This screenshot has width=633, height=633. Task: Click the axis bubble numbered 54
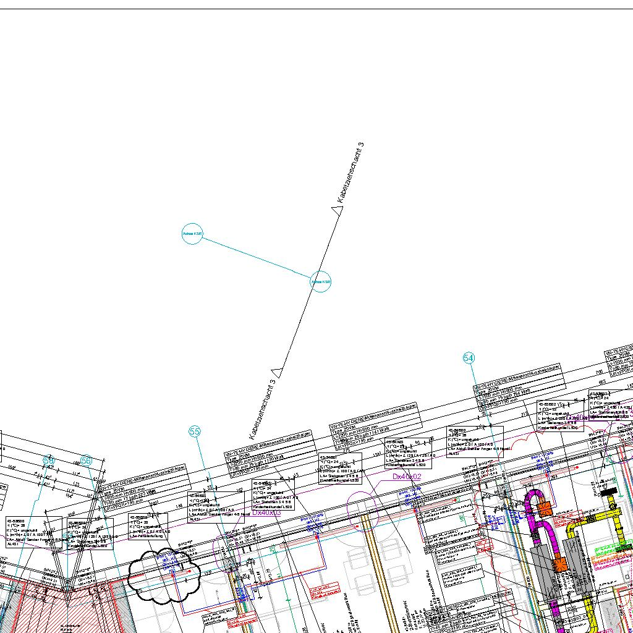469,358
